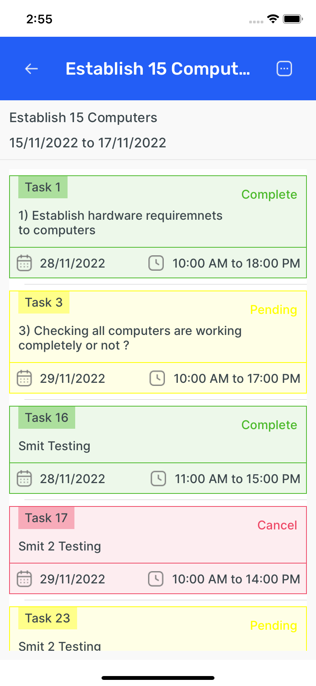Select the yellow Task 3 label badge
316x686 pixels.
point(44,302)
